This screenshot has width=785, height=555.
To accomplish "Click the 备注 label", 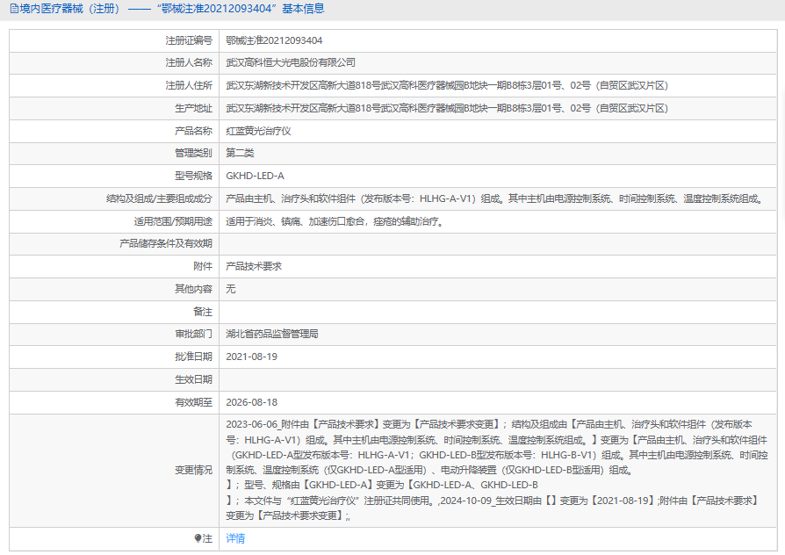I will point(203,312).
